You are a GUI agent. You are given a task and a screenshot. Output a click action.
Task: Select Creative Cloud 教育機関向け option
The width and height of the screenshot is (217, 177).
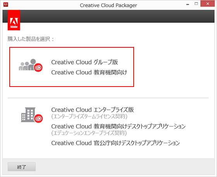pyautogui.click(x=89, y=72)
